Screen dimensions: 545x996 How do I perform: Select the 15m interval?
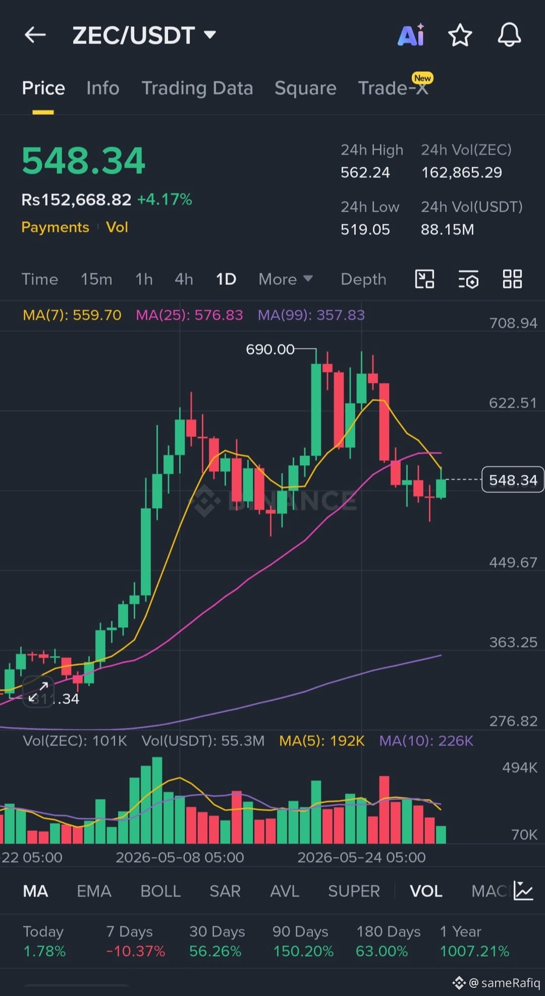pos(96,279)
